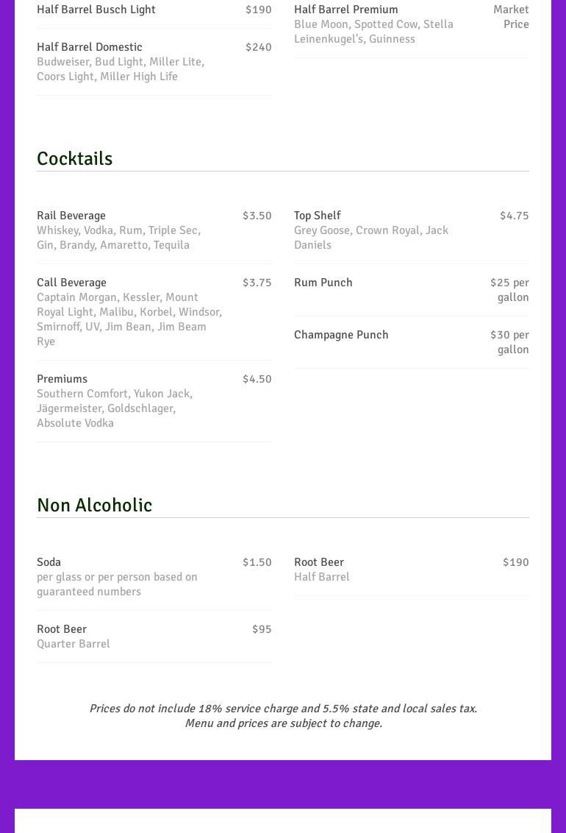The height and width of the screenshot is (833, 566).
Task: Click the Soda item title
Action: coord(49,562)
